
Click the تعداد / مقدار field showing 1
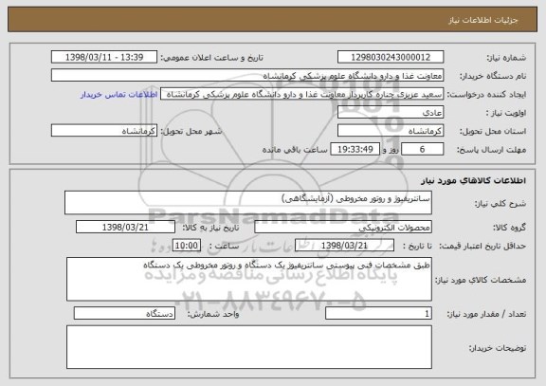point(378,314)
